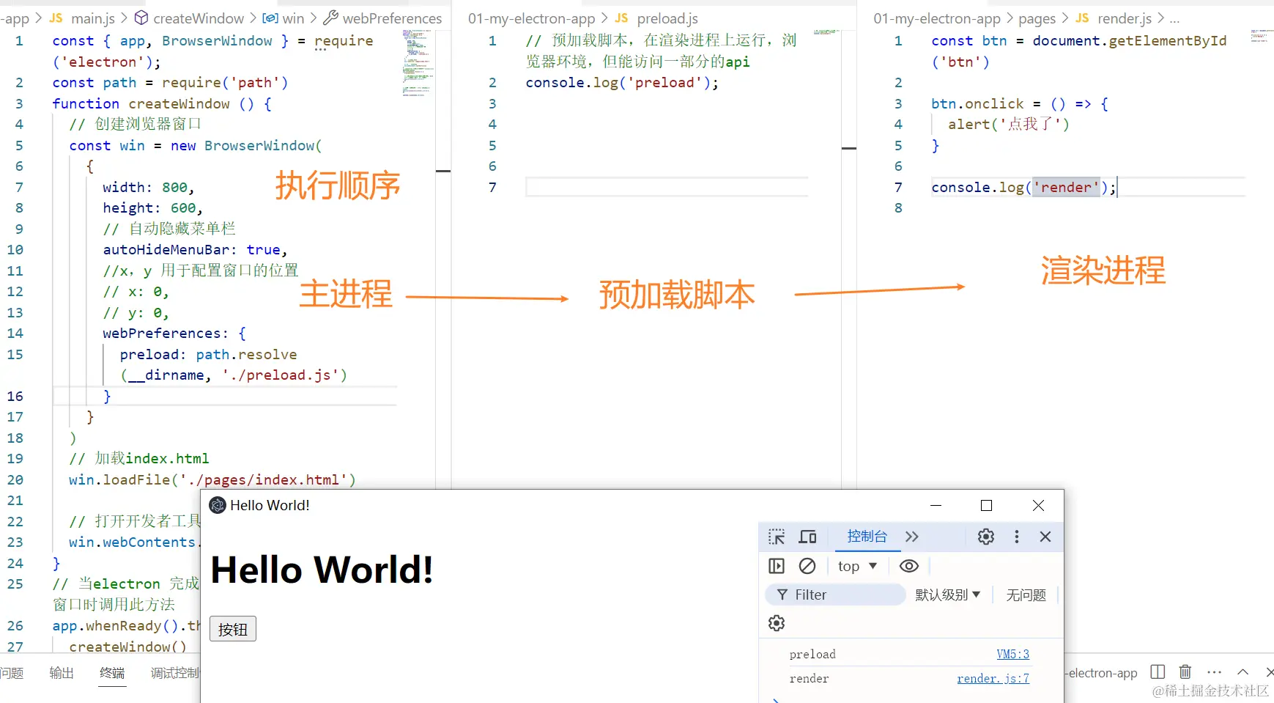Open console settings gear below the filter
Screen dimensions: 1274x703
coord(777,623)
